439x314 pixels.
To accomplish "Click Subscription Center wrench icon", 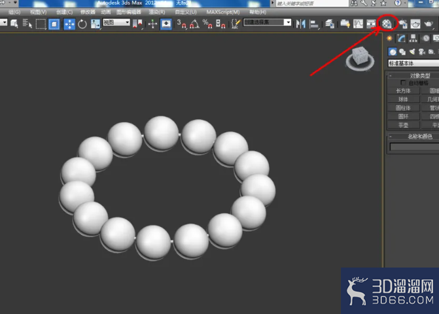I will point(364,3).
